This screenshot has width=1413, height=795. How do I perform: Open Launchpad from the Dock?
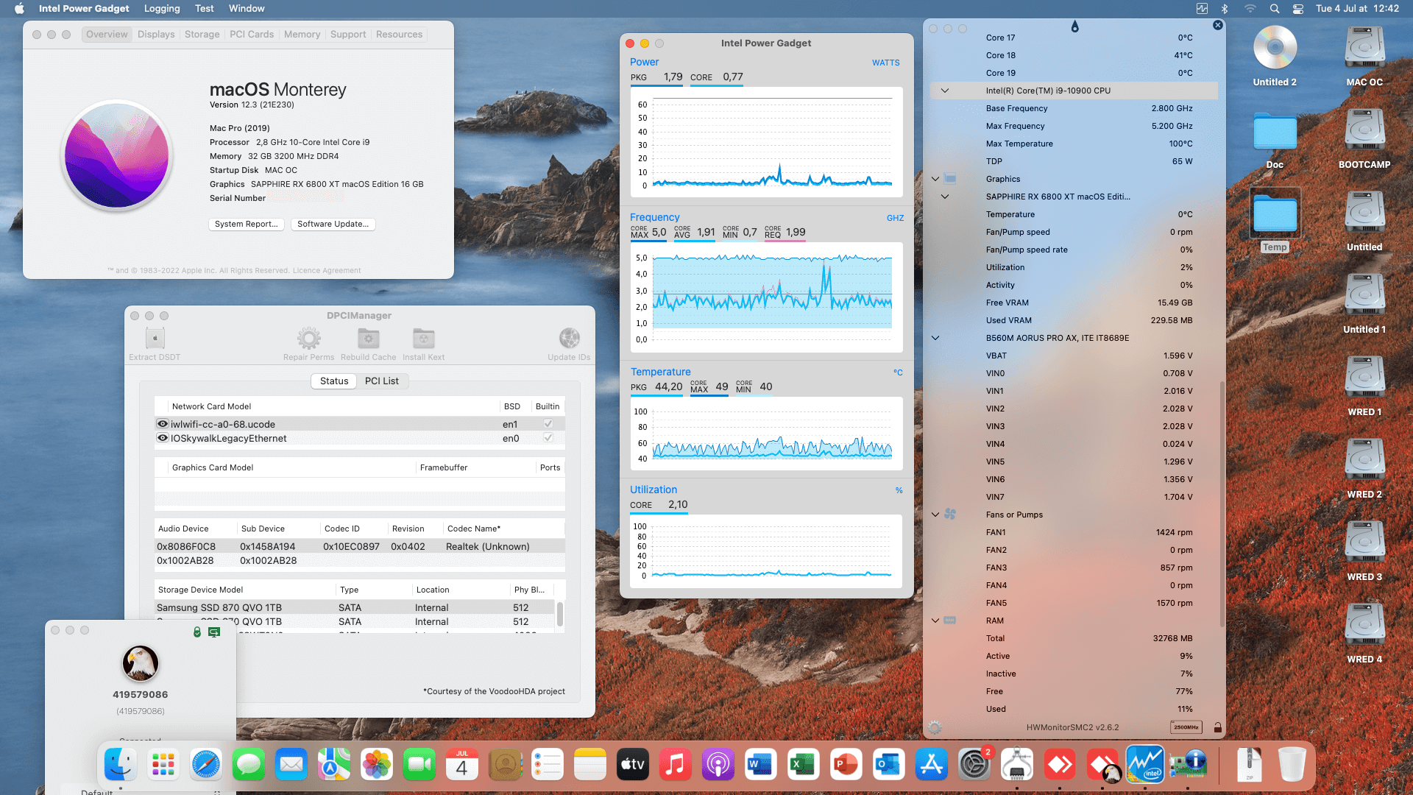[163, 765]
